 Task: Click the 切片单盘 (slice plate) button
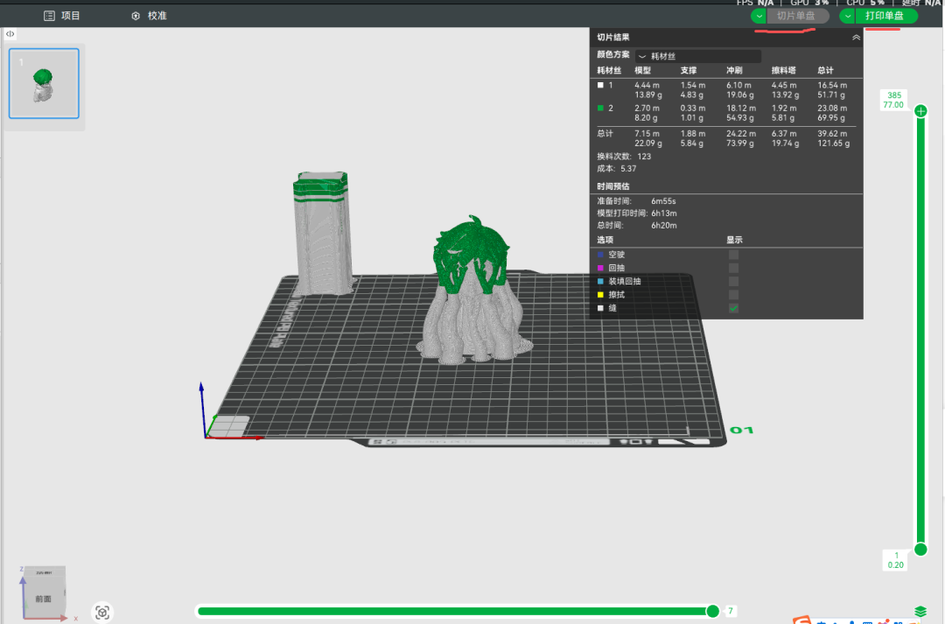pos(795,16)
